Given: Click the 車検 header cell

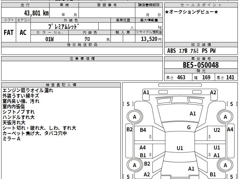Looking at the screenshot, I should click(x=64, y=5).
